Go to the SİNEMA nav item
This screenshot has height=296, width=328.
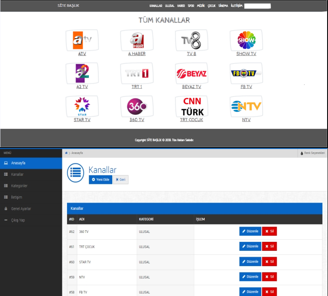(223, 6)
